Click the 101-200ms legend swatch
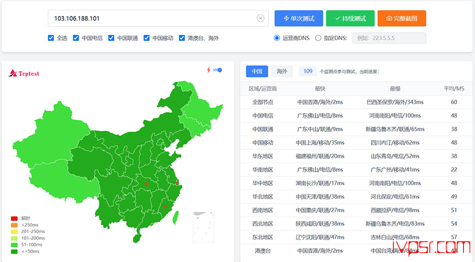This screenshot has width=475, height=262. (x=14, y=238)
